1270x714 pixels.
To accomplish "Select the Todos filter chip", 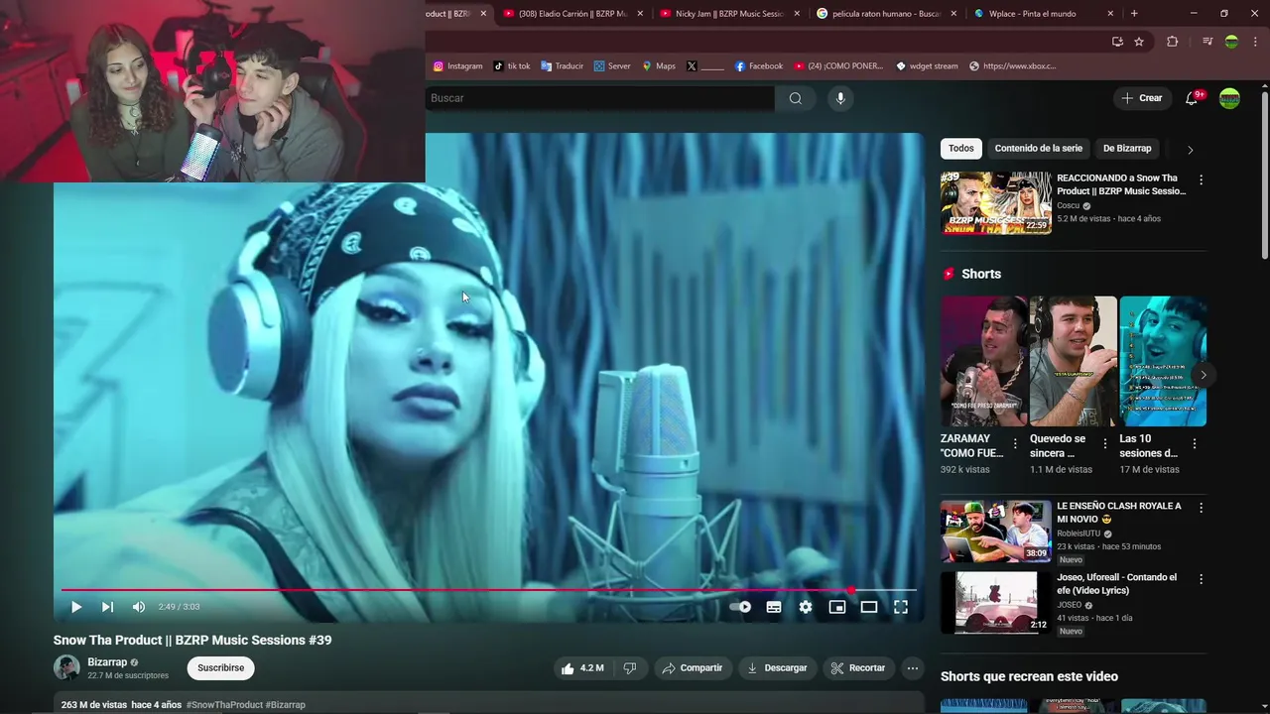I will pos(960,149).
